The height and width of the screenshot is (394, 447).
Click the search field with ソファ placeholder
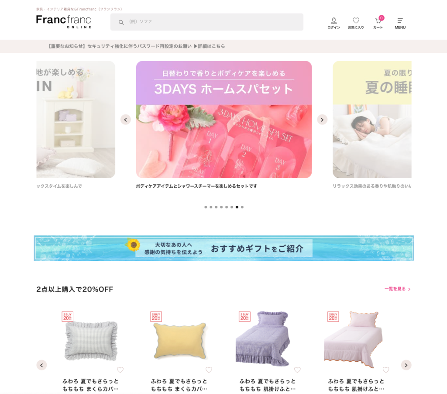pyautogui.click(x=206, y=22)
